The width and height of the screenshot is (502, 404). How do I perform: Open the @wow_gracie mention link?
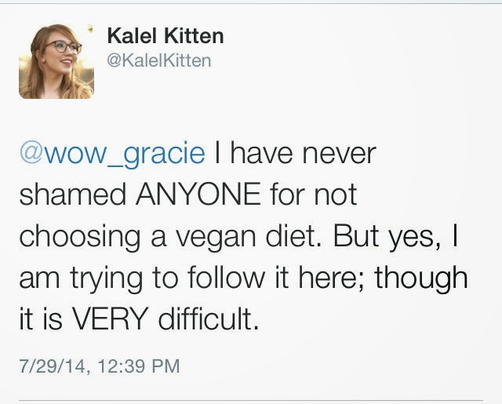(111, 153)
